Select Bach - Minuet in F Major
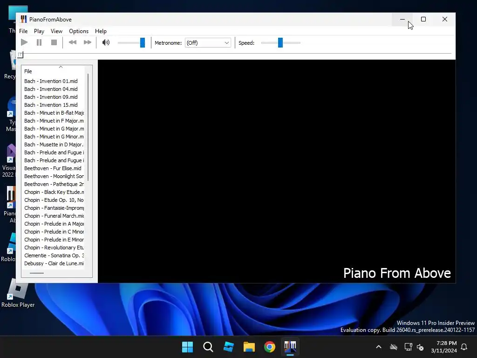Image resolution: width=477 pixels, height=358 pixels. coord(54,121)
